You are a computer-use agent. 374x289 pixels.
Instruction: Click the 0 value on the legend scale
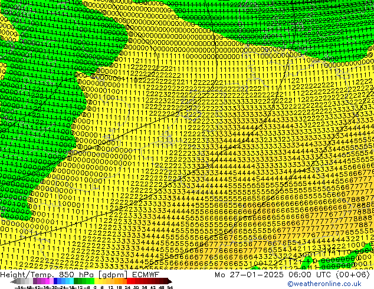(x=94, y=287)
